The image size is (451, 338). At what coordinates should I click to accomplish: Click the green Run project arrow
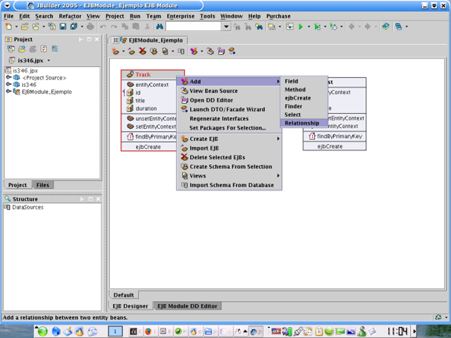[301, 27]
